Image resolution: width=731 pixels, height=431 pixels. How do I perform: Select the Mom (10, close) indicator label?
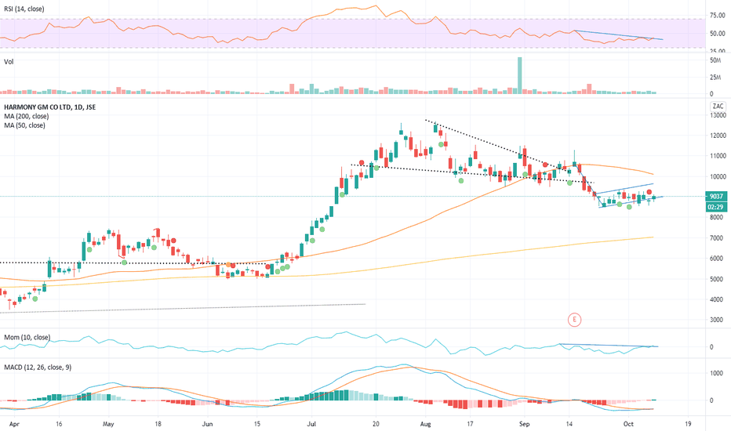(x=27, y=337)
